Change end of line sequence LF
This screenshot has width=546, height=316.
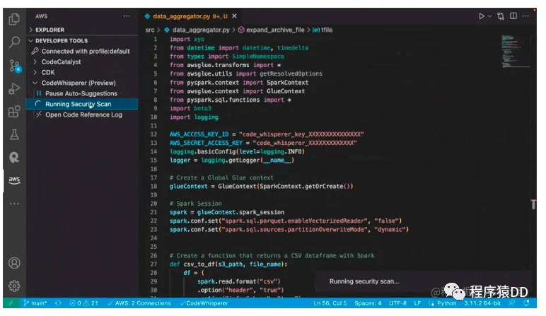point(417,303)
